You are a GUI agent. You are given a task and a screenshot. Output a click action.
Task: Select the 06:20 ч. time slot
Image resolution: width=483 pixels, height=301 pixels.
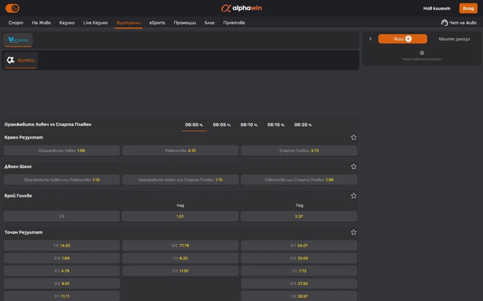click(x=303, y=125)
